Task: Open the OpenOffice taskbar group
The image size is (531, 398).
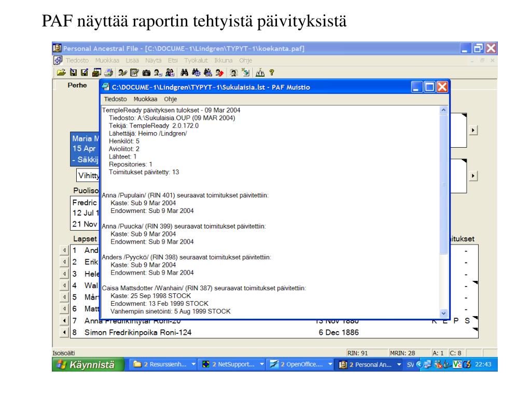Action: [301, 364]
